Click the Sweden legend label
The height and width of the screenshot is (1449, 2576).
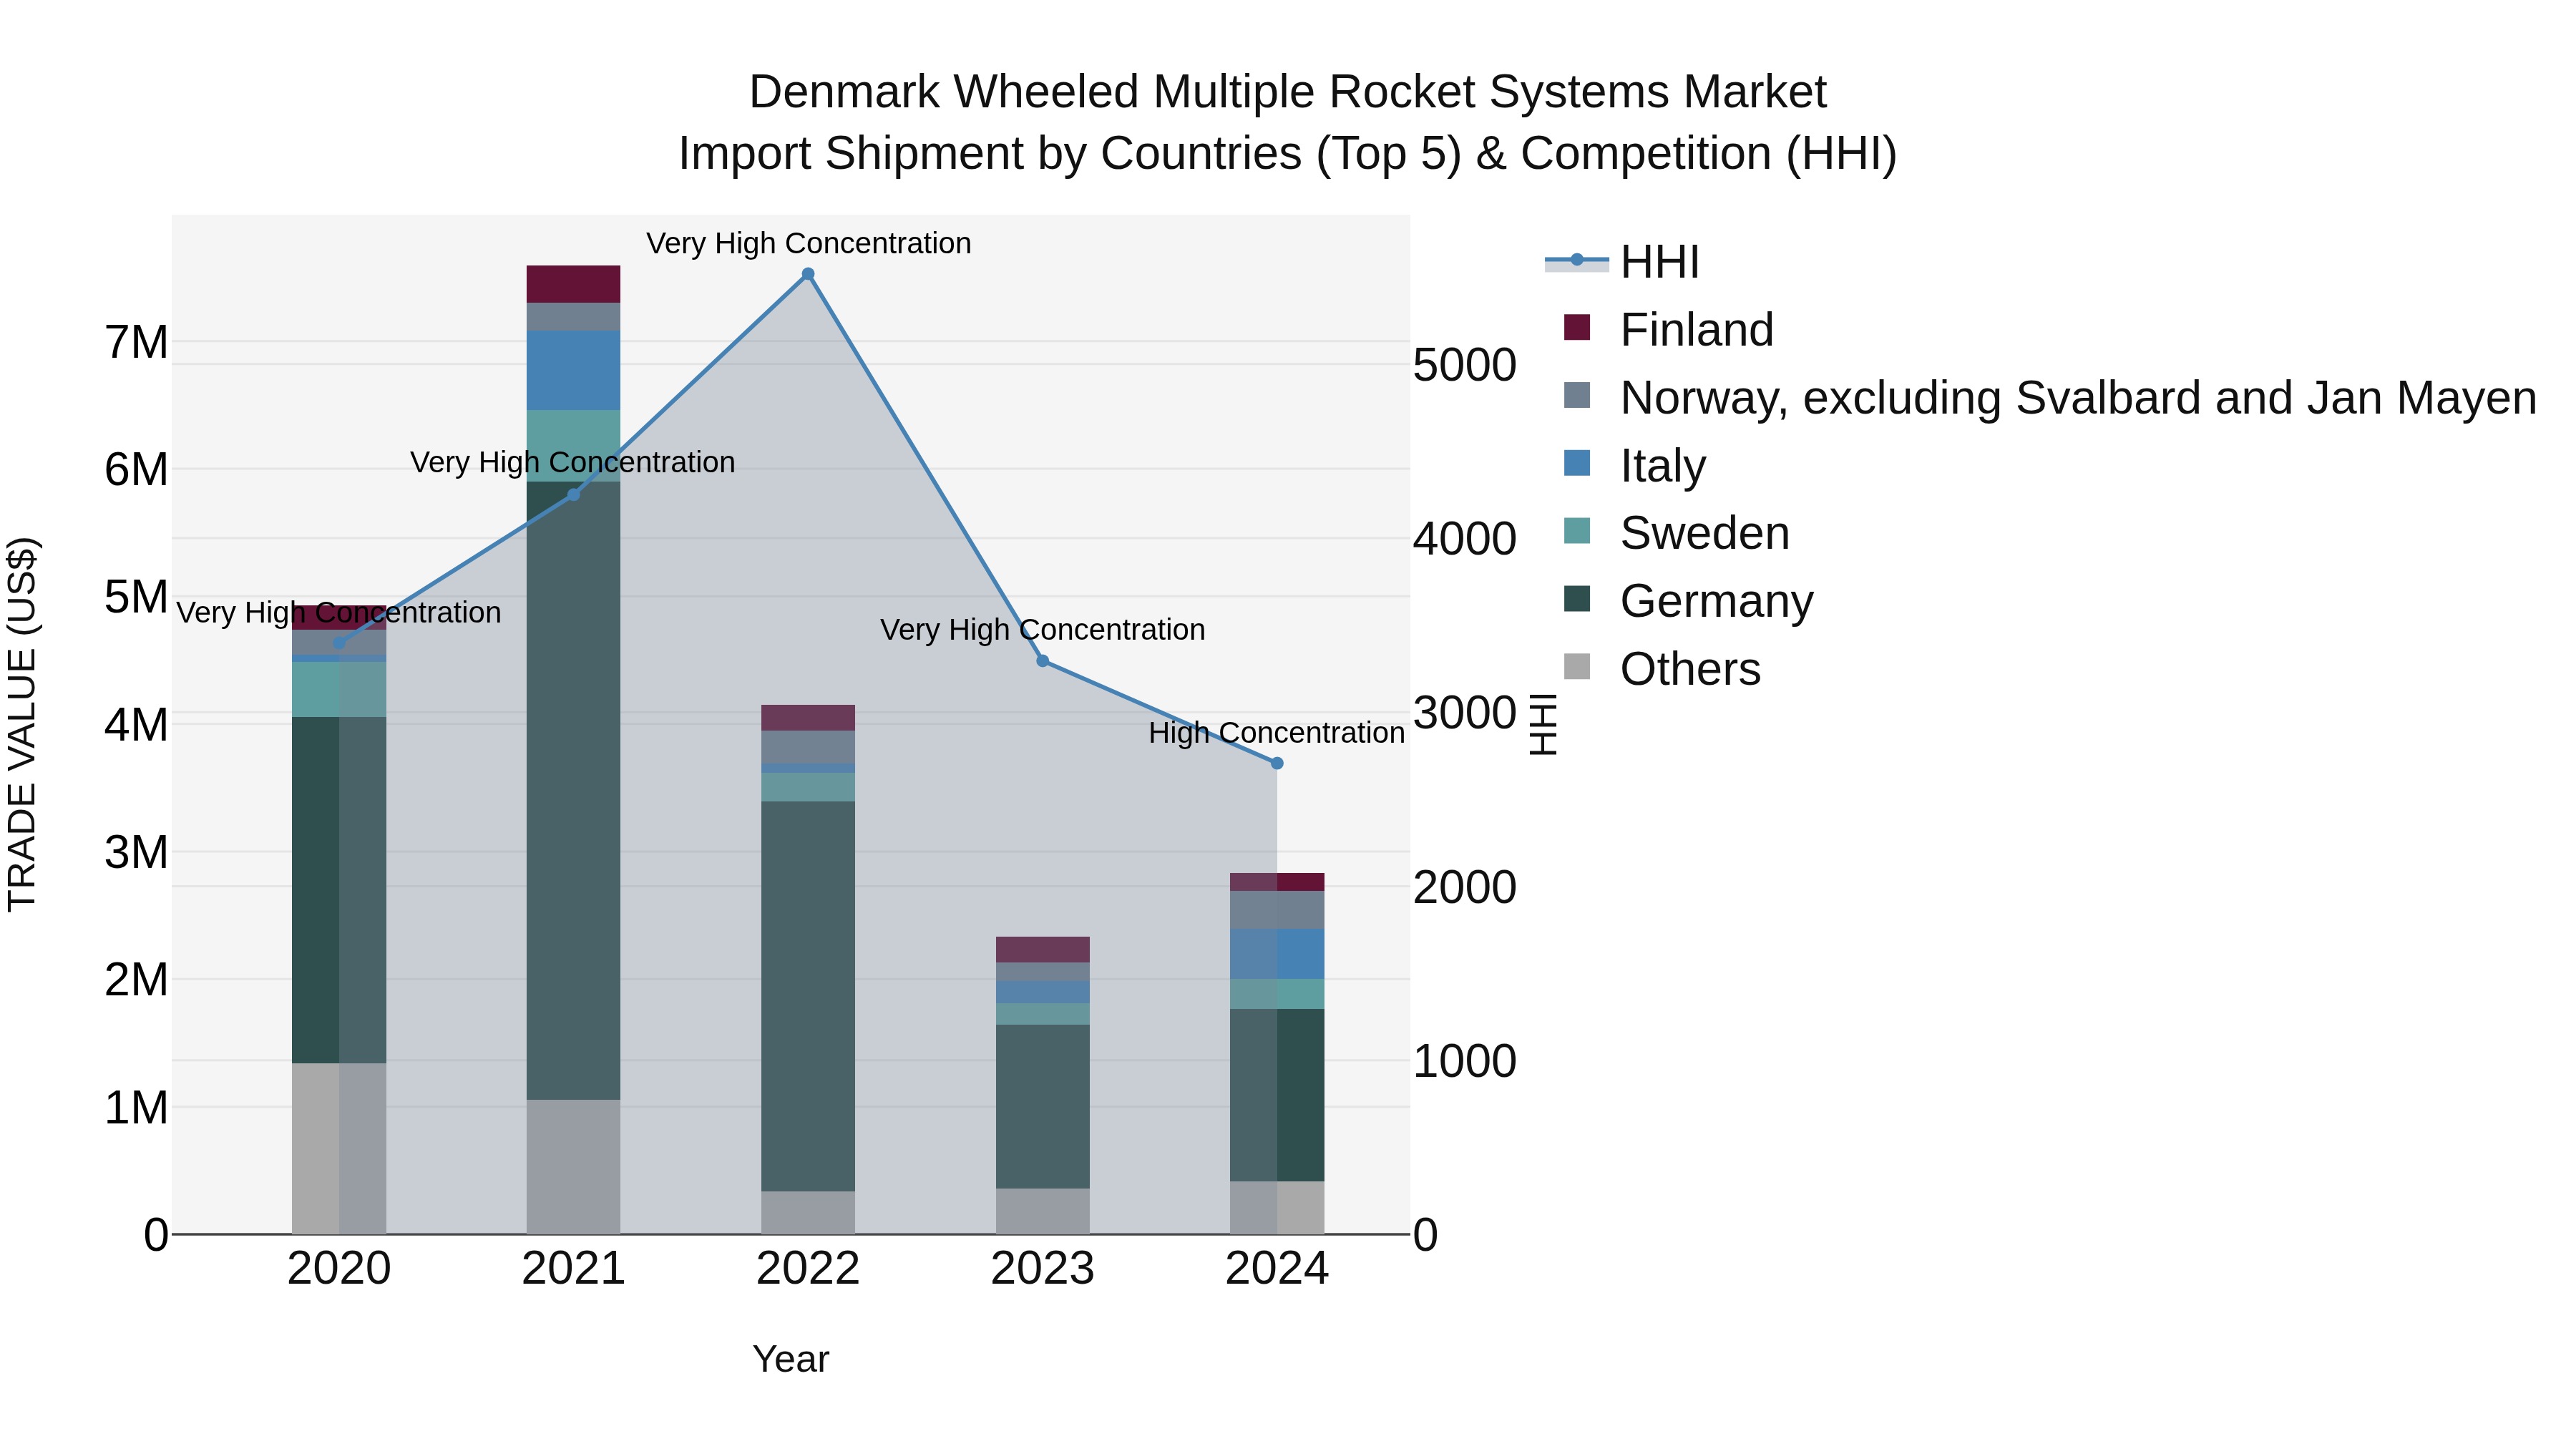(1705, 533)
